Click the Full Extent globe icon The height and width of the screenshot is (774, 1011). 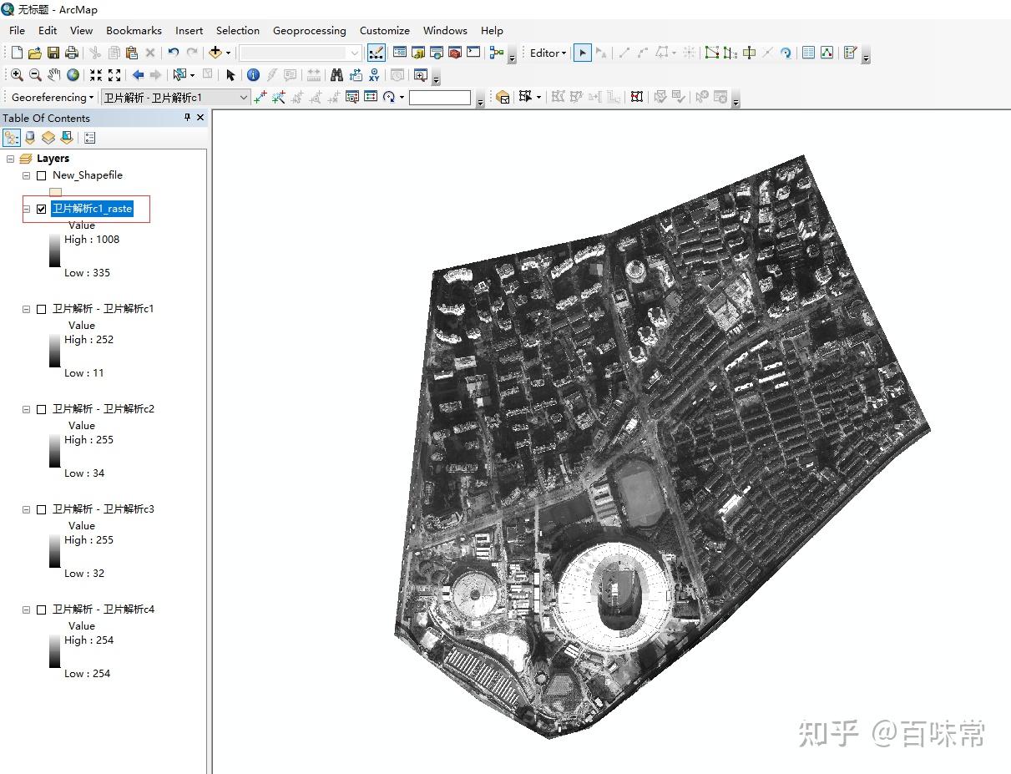click(73, 75)
